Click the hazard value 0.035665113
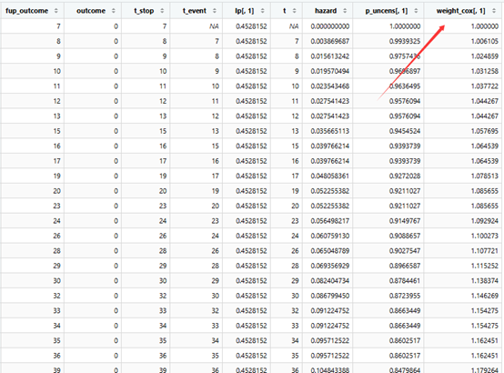504x373 pixels. click(330, 131)
